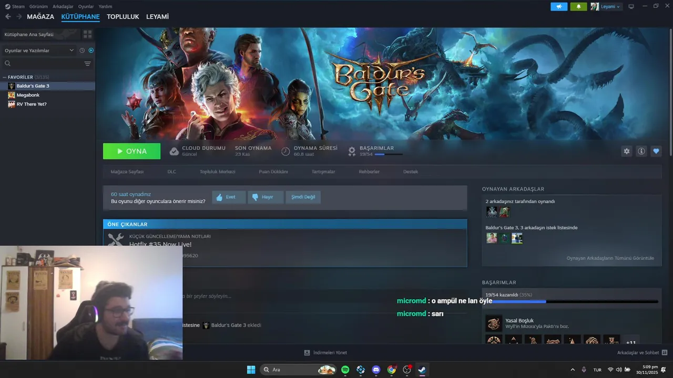Open the Oyunlar menu
Viewport: 673px width, 378px height.
pyautogui.click(x=86, y=6)
